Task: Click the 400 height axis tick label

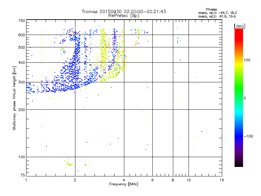Action: [22, 63]
